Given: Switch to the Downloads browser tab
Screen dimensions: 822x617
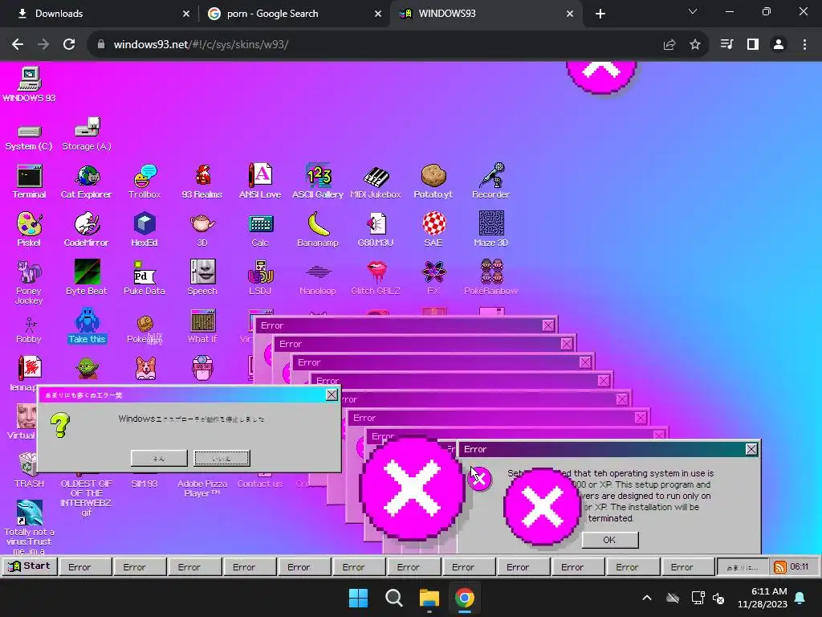Looking at the screenshot, I should pyautogui.click(x=100, y=14).
